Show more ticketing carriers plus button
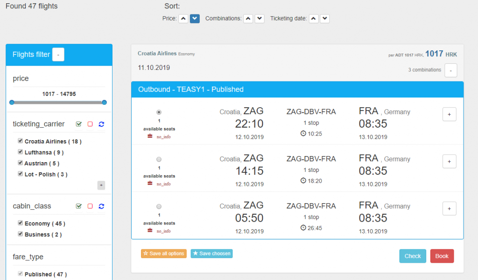Image resolution: width=478 pixels, height=280 pixels. coord(101,185)
